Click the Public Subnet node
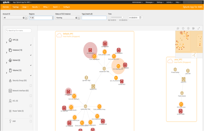 182,93
